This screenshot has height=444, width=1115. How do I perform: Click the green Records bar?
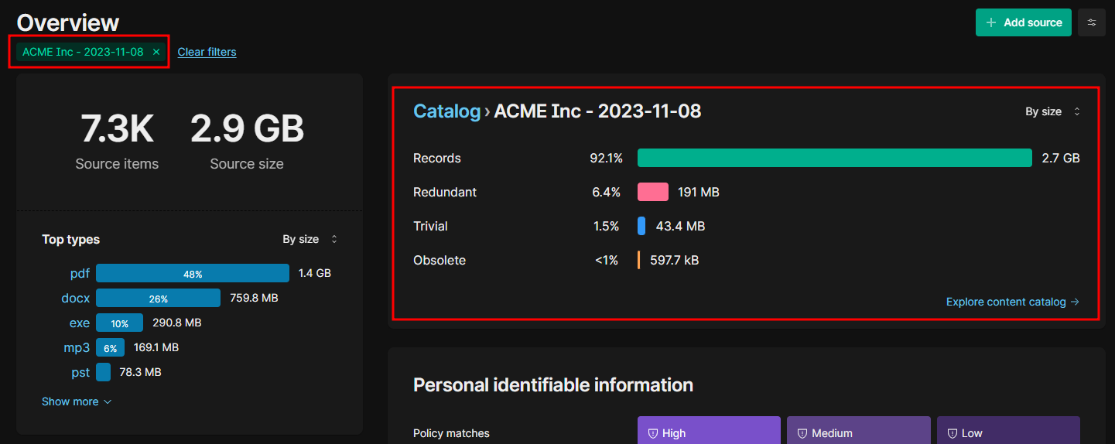click(x=834, y=158)
